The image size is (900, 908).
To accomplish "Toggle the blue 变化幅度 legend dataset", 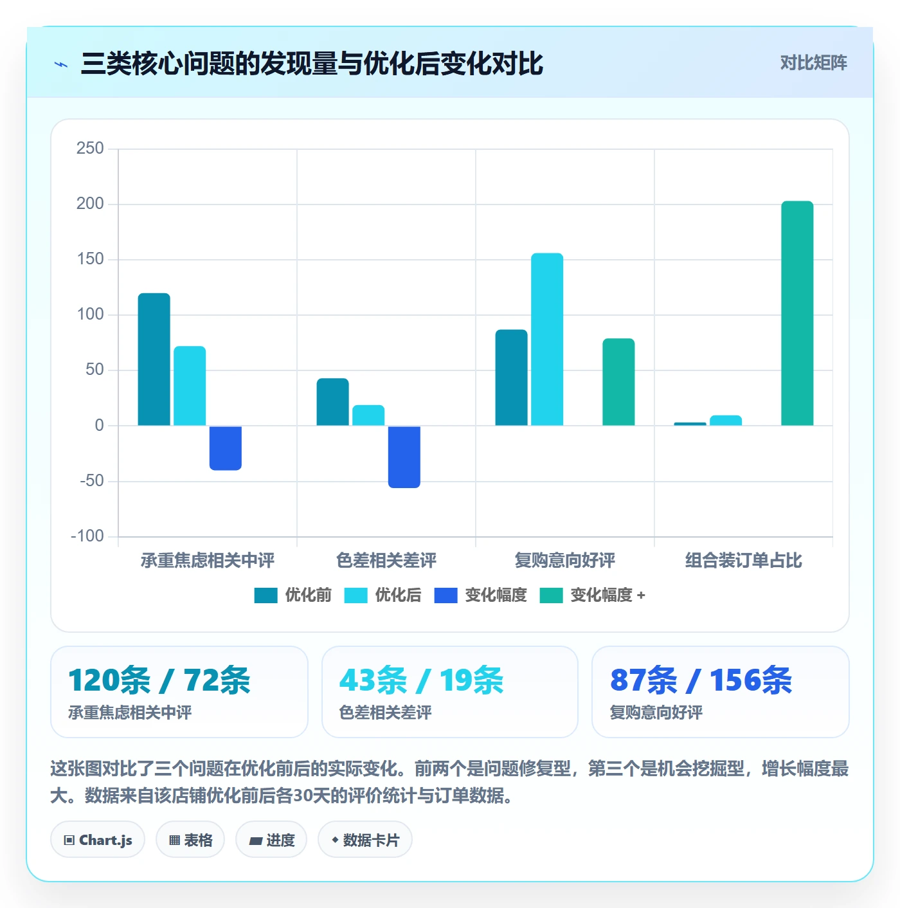I will pyautogui.click(x=480, y=595).
